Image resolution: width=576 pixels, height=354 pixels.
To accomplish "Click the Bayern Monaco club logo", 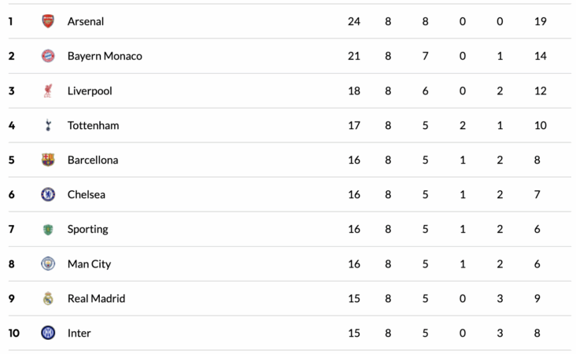I will click(48, 56).
